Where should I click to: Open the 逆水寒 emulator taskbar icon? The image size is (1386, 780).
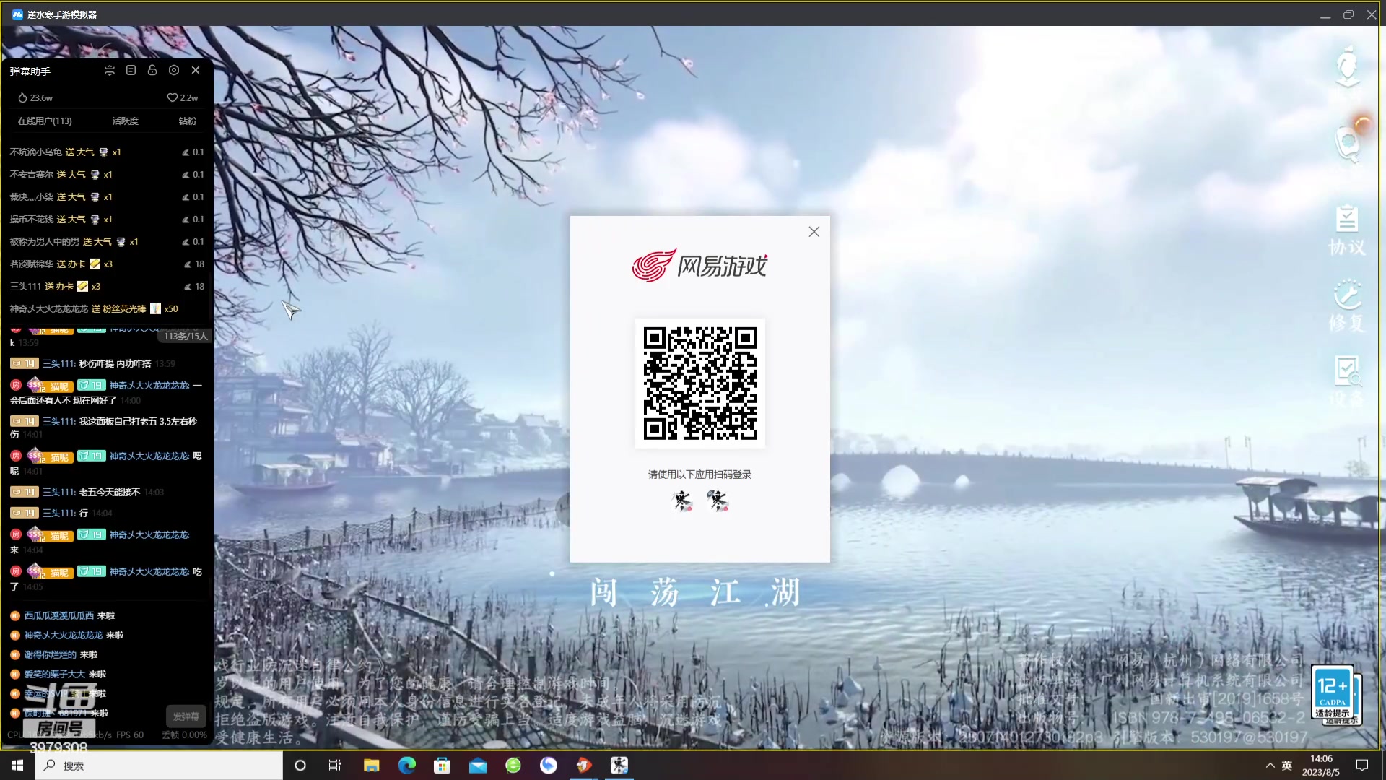619,766
